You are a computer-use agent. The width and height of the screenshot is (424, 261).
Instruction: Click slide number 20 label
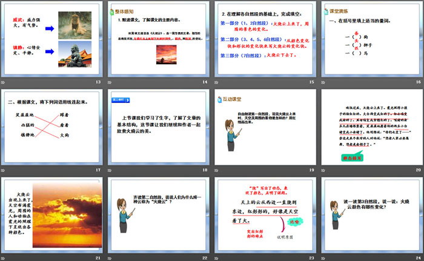[x=419, y=170]
